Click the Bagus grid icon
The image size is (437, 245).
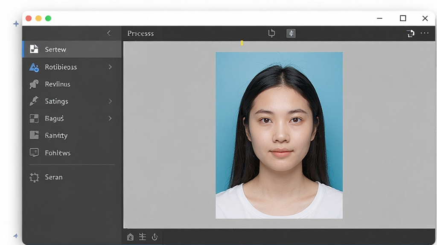click(x=34, y=118)
